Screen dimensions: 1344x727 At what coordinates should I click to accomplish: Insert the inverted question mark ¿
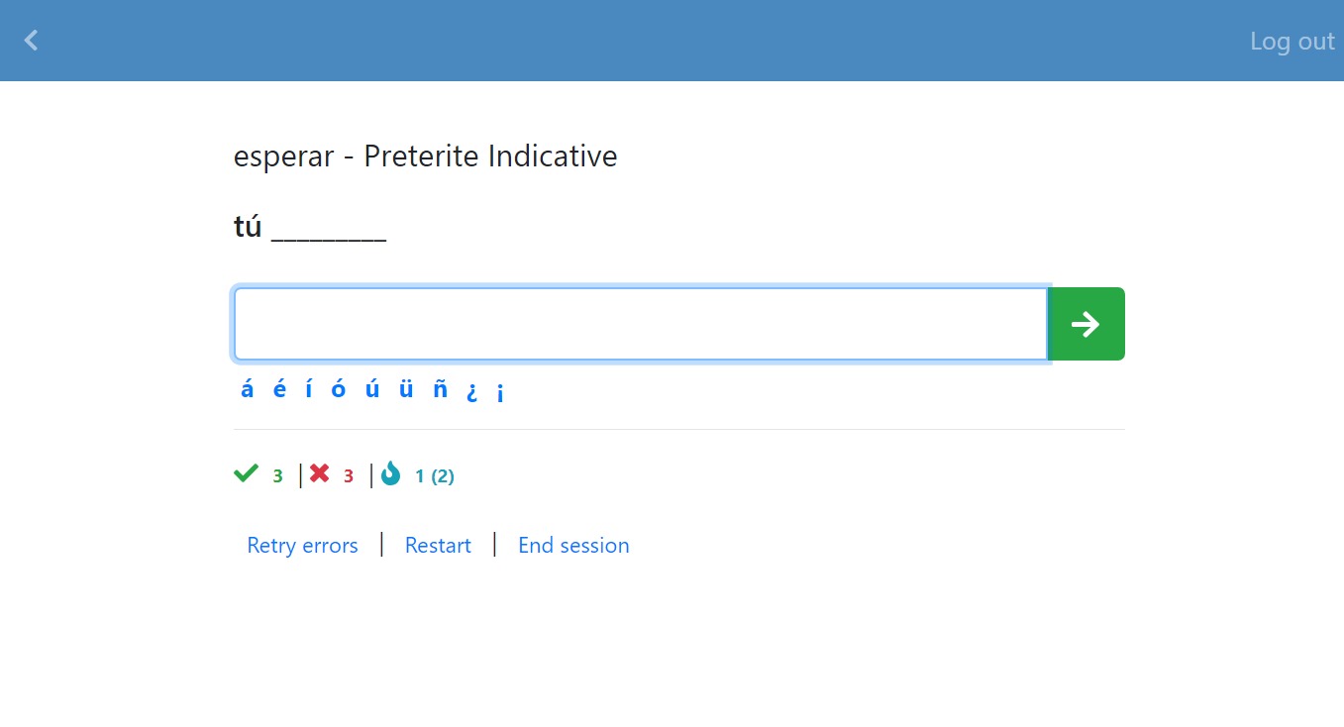point(472,392)
